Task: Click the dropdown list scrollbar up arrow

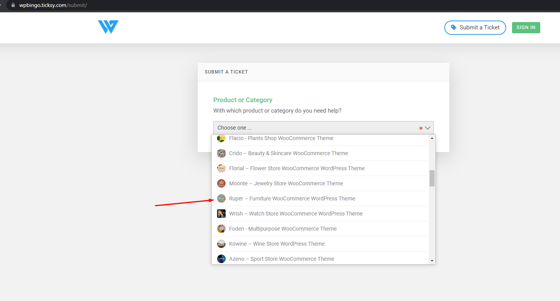Action: click(432, 138)
